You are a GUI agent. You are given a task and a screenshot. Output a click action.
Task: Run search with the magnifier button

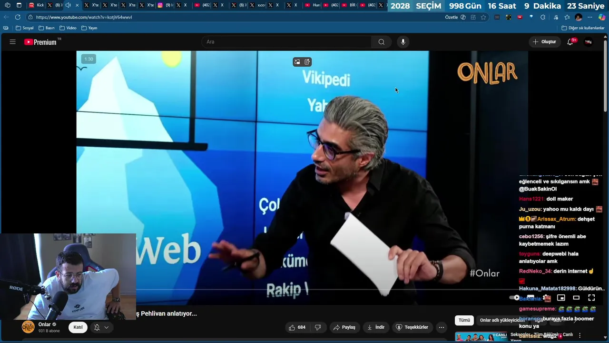click(382, 42)
